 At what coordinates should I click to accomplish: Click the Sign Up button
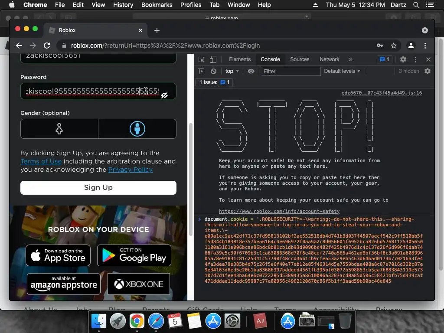point(98,188)
